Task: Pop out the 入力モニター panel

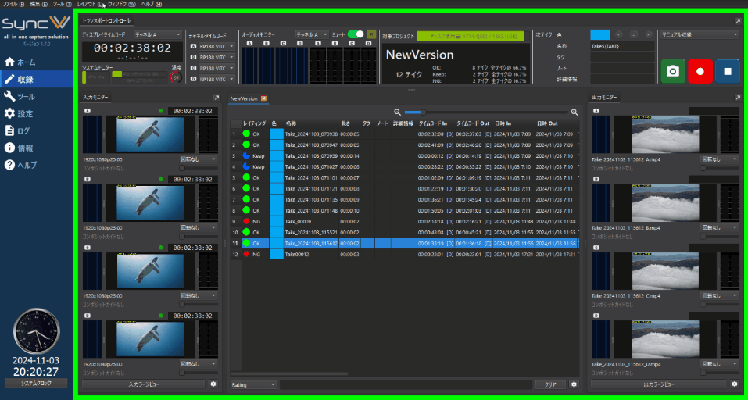Action: [x=217, y=98]
